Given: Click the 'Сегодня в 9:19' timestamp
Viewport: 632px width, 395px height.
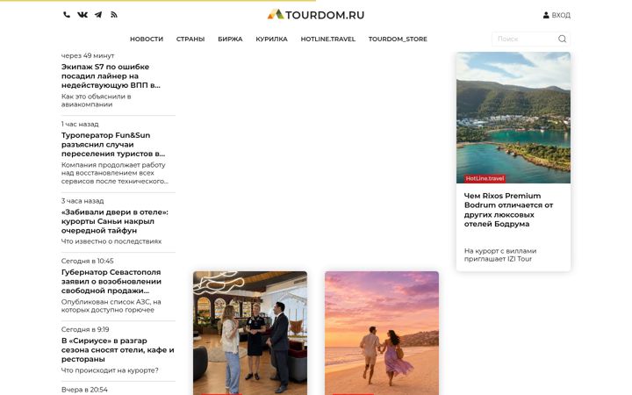Looking at the screenshot, I should tap(85, 329).
